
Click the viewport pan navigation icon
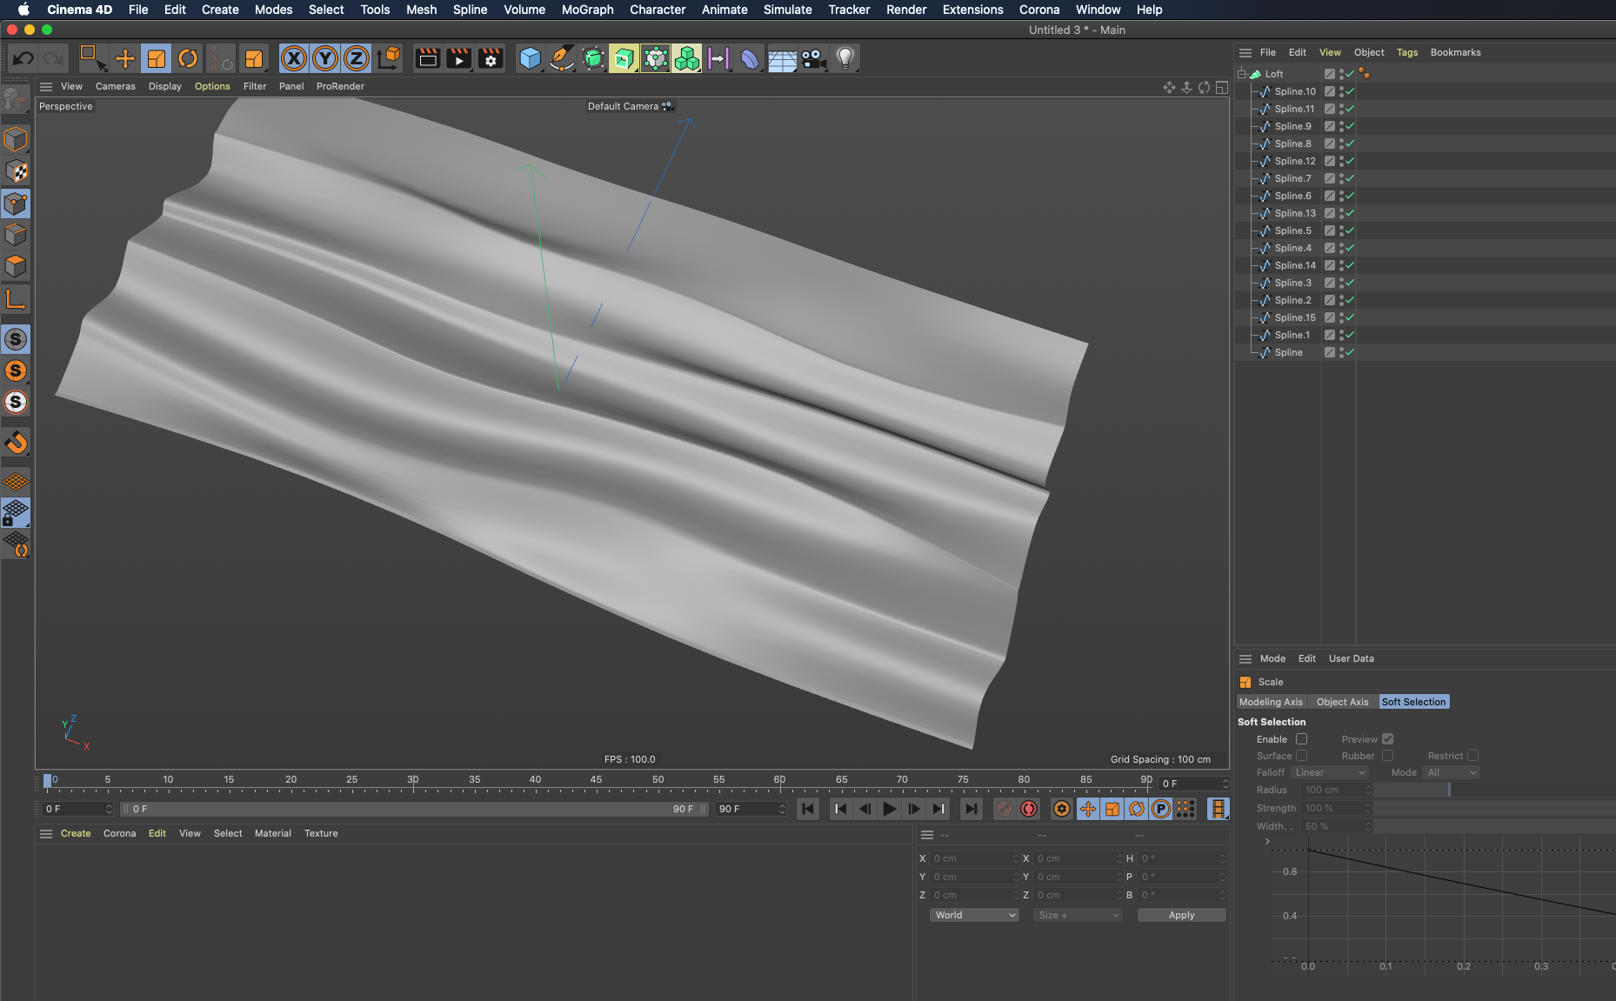coord(1169,87)
